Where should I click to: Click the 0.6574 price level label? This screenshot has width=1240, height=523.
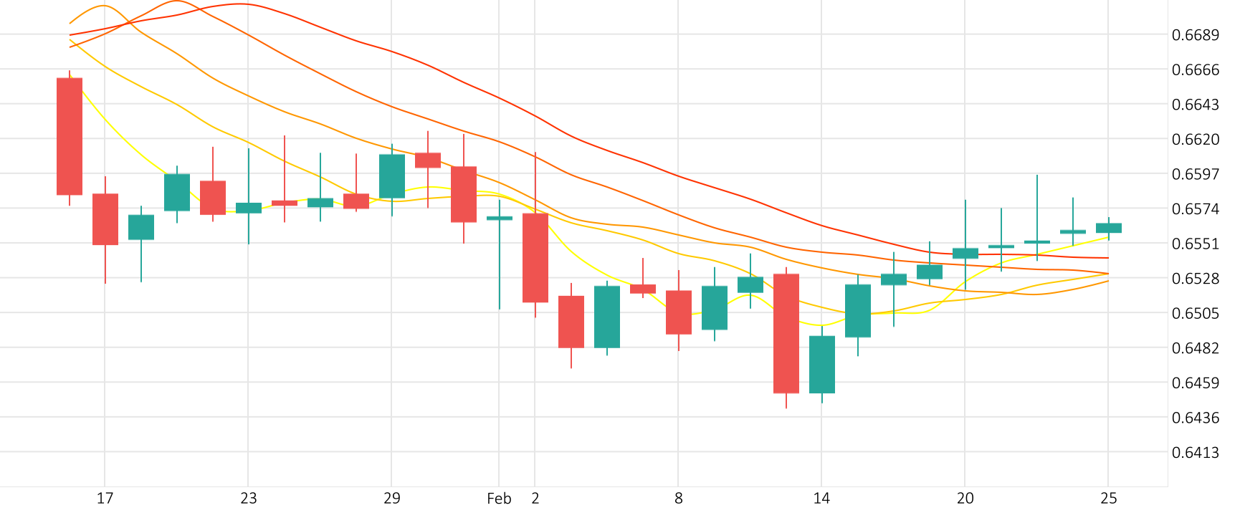point(1195,208)
